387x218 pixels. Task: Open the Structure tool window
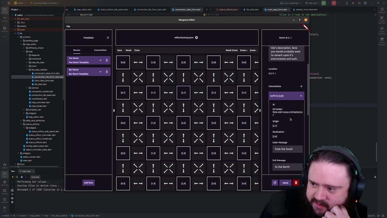click(5, 29)
